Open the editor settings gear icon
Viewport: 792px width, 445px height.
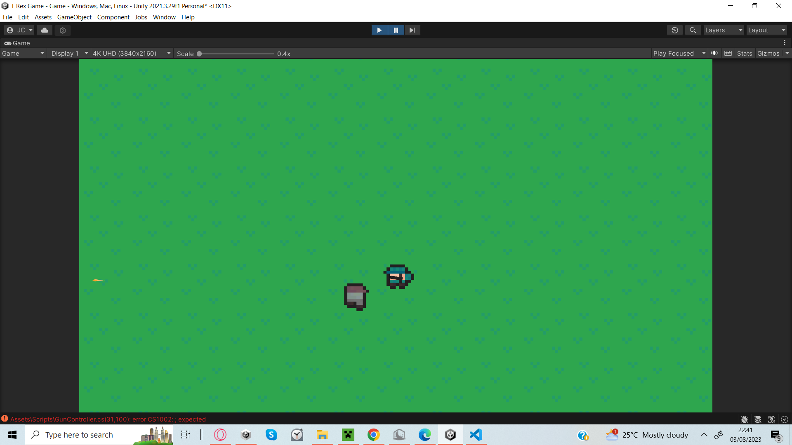point(62,30)
